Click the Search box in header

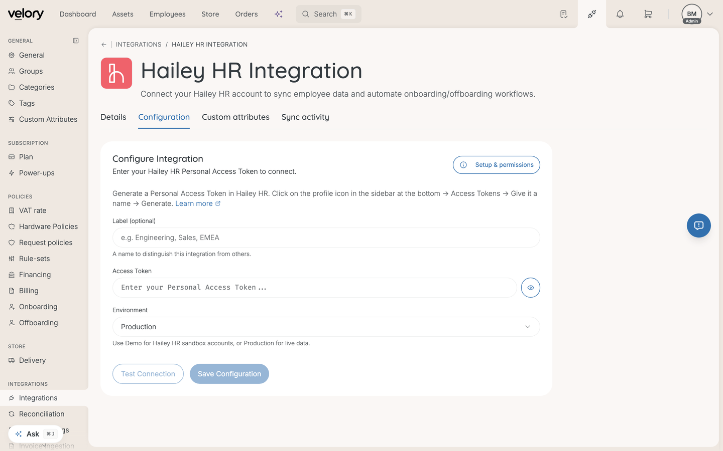[x=328, y=14]
